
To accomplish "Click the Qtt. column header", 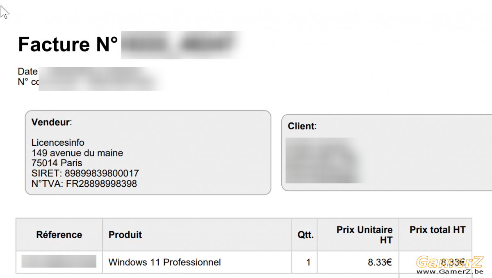I will click(305, 235).
